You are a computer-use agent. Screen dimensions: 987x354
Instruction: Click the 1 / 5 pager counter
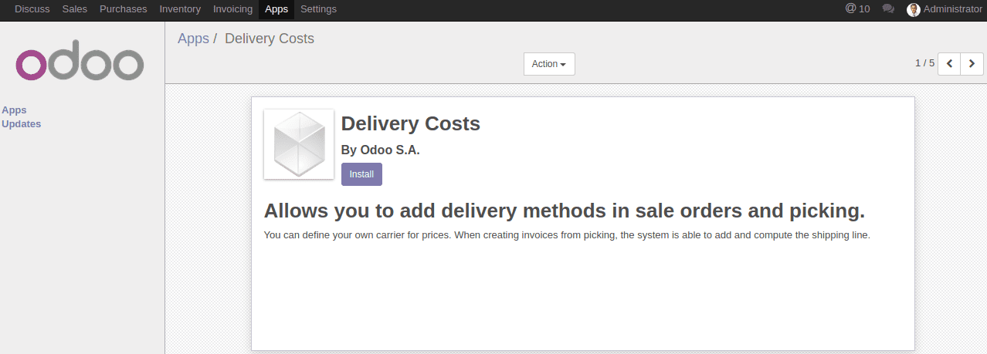click(924, 63)
